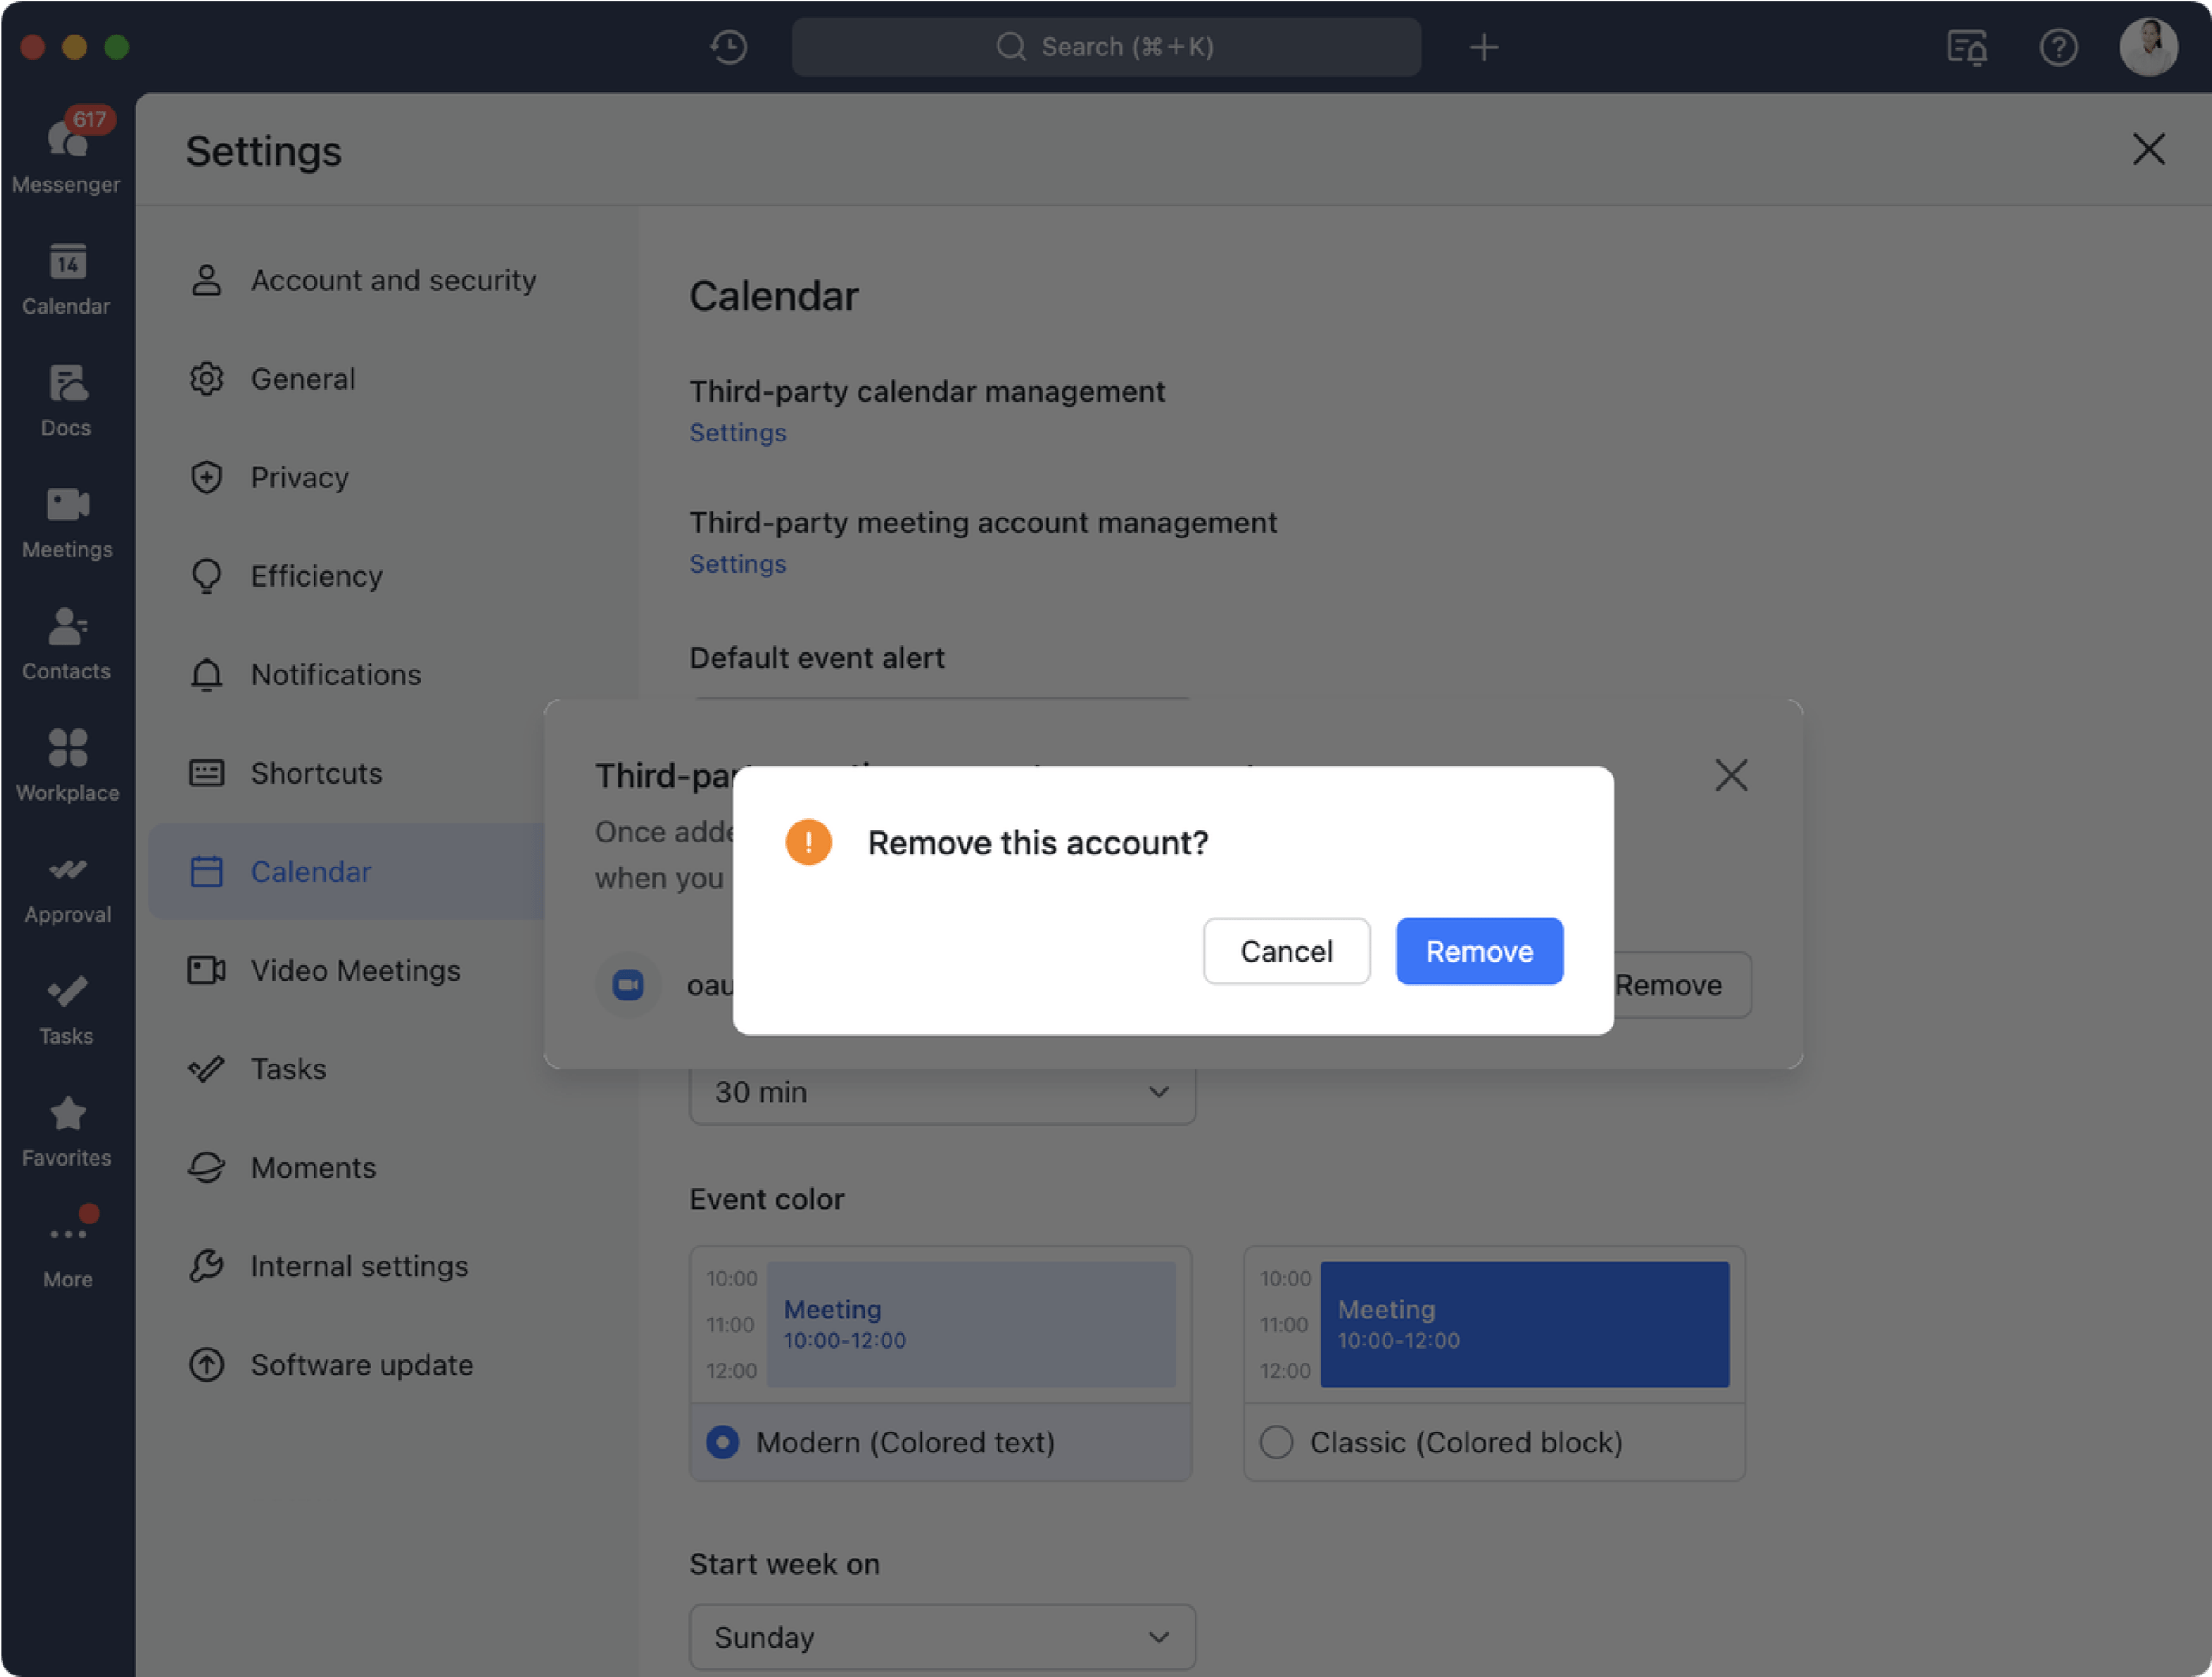The image size is (2212, 1677).
Task: Open the 30 min alert dropdown
Action: point(941,1093)
